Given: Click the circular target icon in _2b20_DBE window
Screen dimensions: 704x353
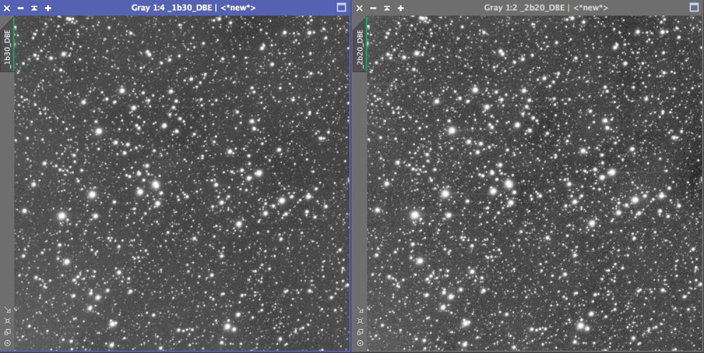Looking at the screenshot, I should pyautogui.click(x=360, y=342).
